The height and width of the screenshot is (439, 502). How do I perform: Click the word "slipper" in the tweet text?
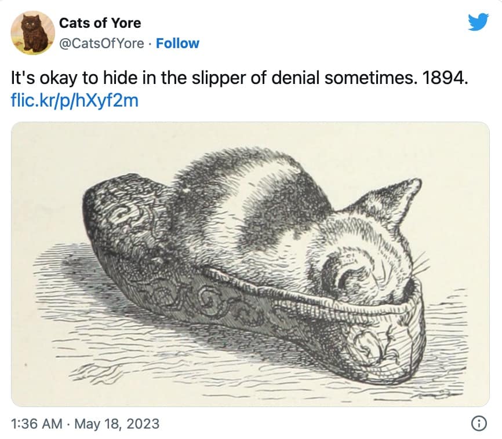tap(215, 79)
